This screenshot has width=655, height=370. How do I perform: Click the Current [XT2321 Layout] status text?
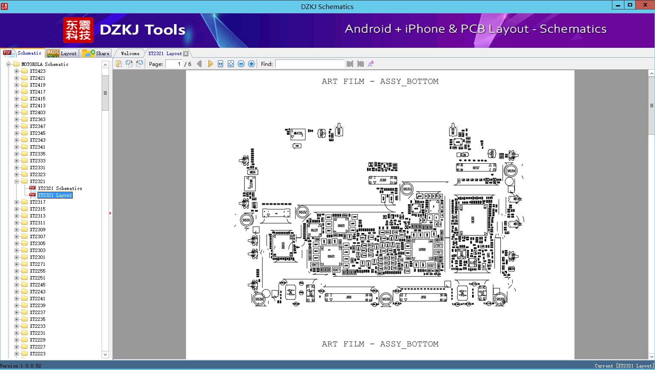click(x=624, y=366)
